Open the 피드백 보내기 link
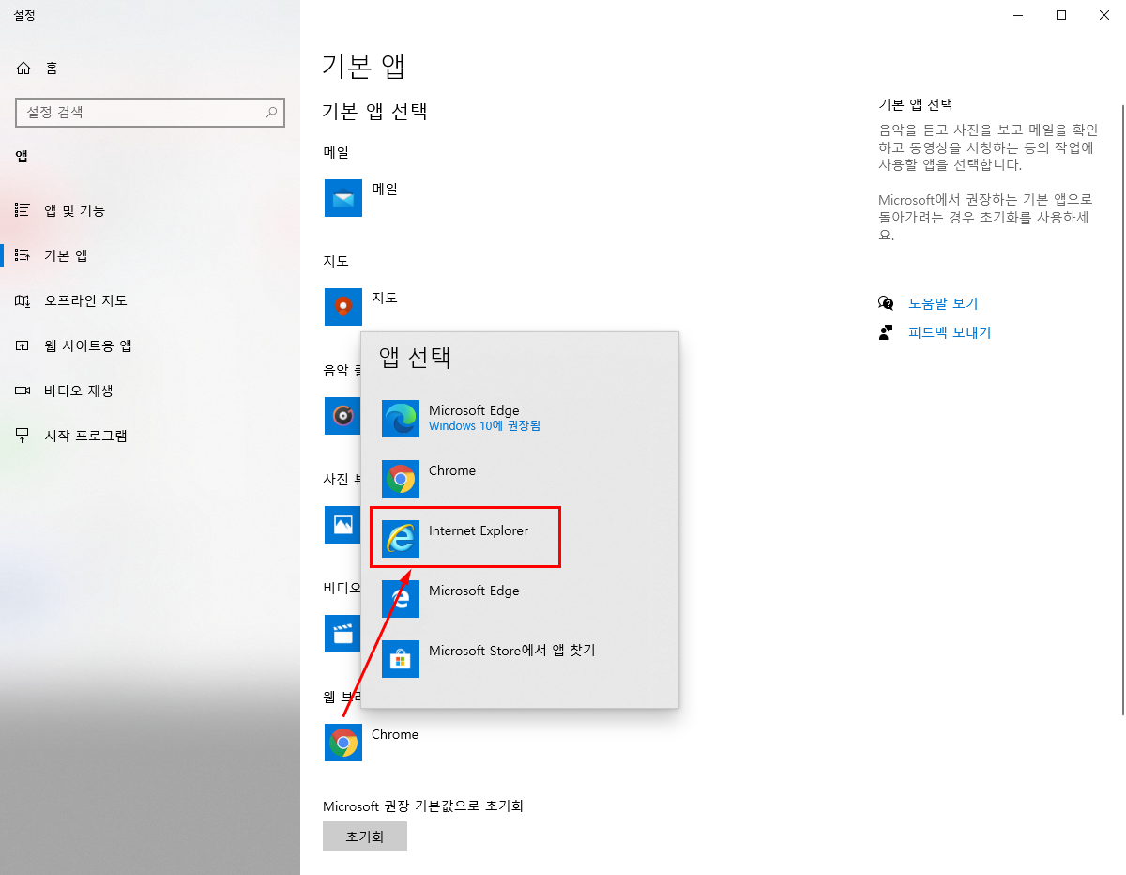This screenshot has height=875, width=1126. [x=950, y=332]
